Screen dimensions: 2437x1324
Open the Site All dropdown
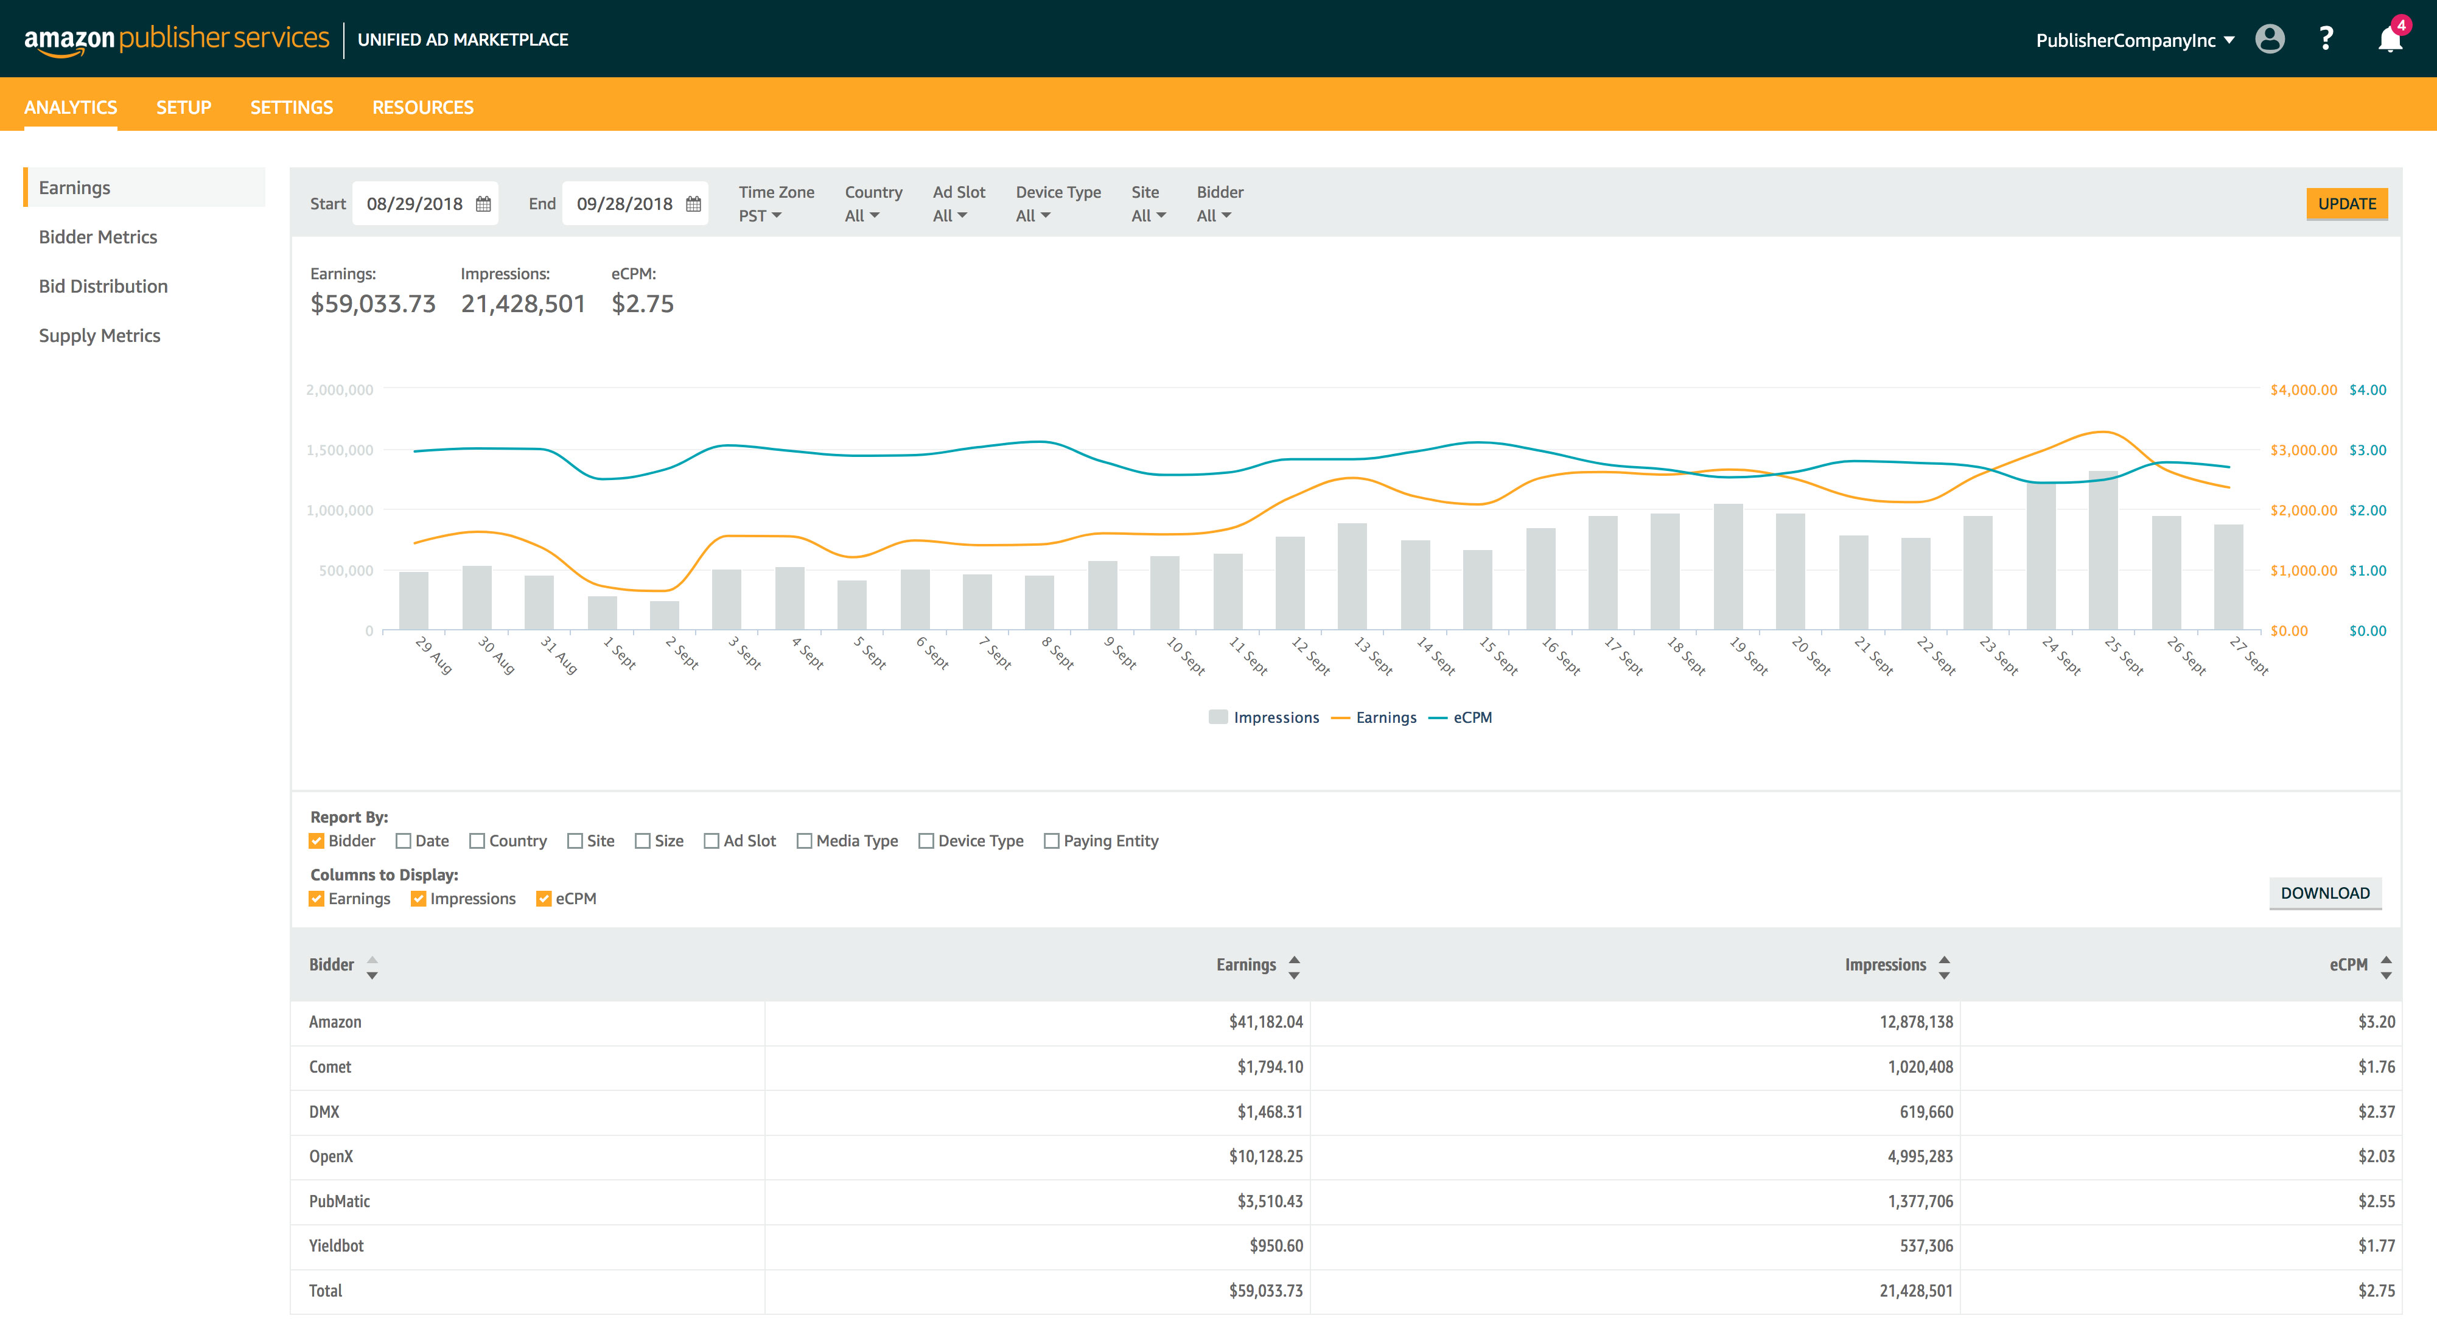(x=1149, y=215)
